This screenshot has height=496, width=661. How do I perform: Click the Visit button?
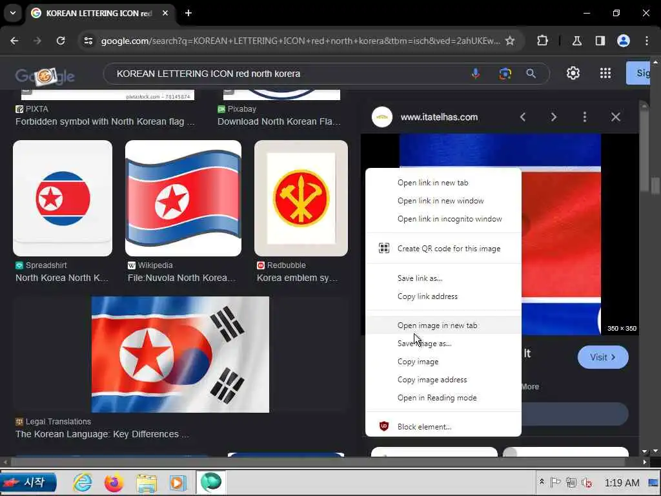tap(603, 357)
